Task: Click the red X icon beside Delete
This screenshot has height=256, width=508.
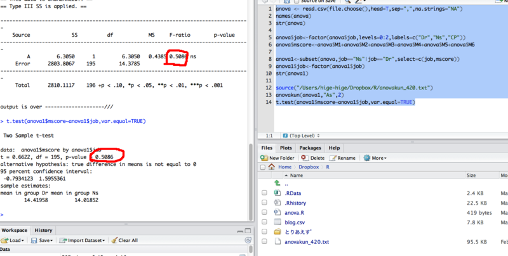Action: [x=305, y=158]
